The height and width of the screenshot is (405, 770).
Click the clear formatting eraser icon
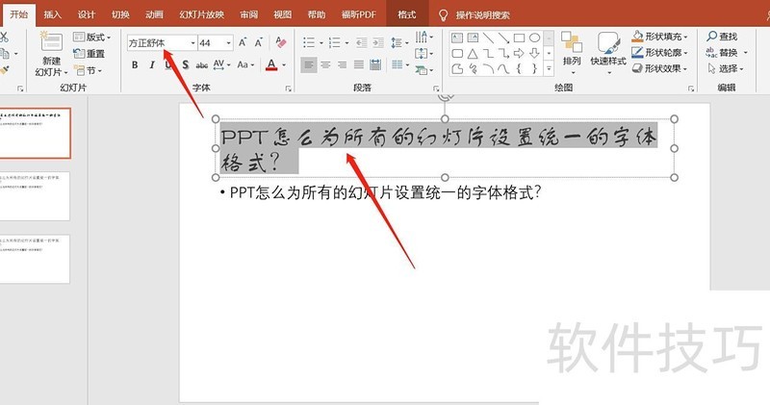[x=280, y=42]
